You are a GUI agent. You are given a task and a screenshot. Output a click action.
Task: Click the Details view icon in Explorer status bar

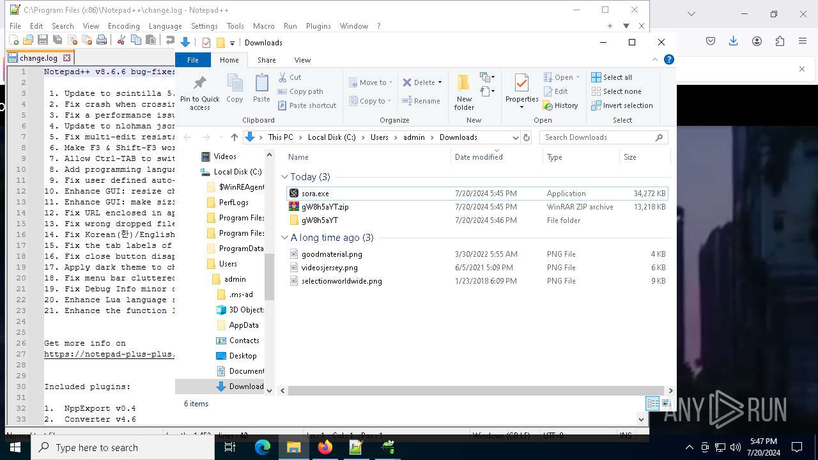pos(652,403)
